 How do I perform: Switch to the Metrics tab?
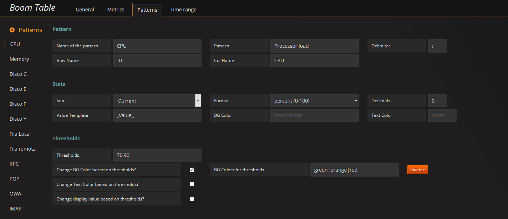coord(116,10)
